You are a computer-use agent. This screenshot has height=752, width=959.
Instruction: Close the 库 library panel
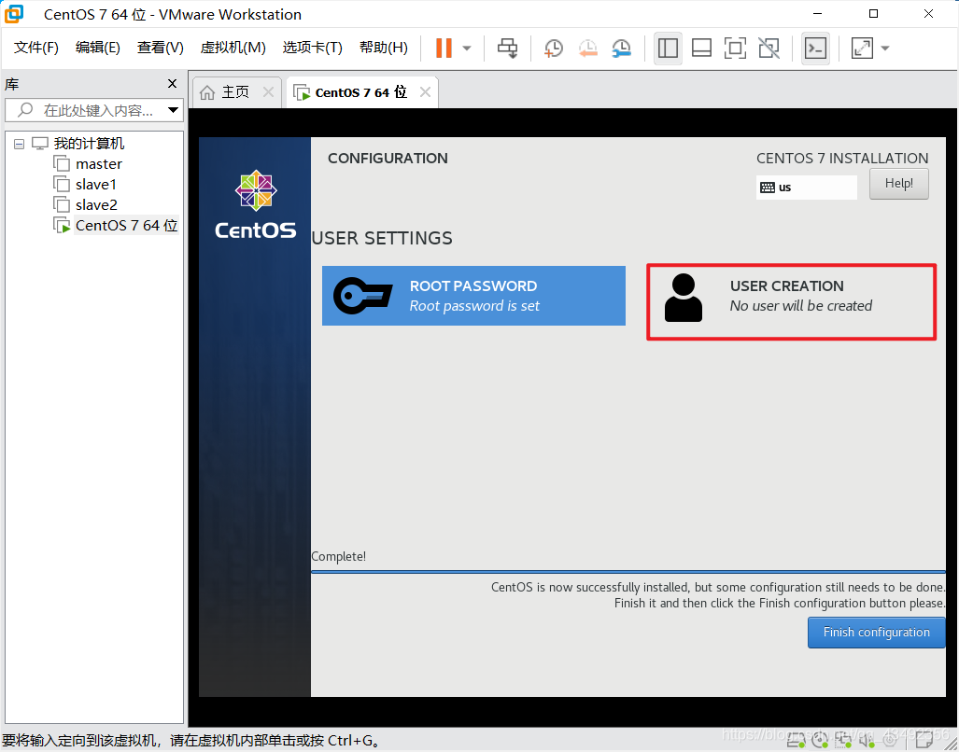[x=173, y=84]
